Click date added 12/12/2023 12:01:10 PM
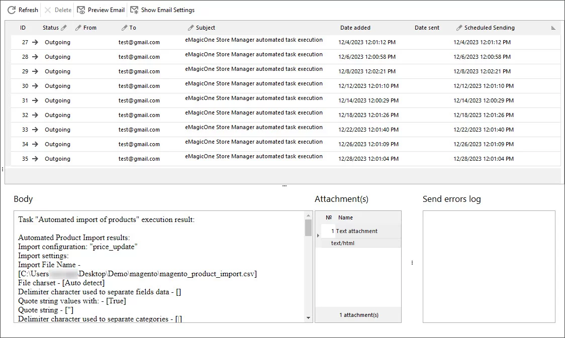The height and width of the screenshot is (338, 565). (368, 86)
